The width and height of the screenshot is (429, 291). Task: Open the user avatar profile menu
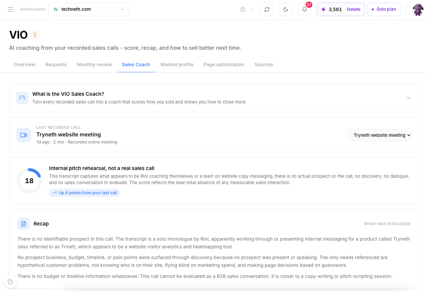(418, 9)
